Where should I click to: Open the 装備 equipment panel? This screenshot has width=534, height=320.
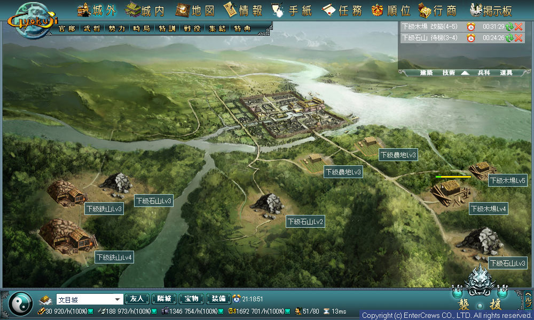click(218, 299)
